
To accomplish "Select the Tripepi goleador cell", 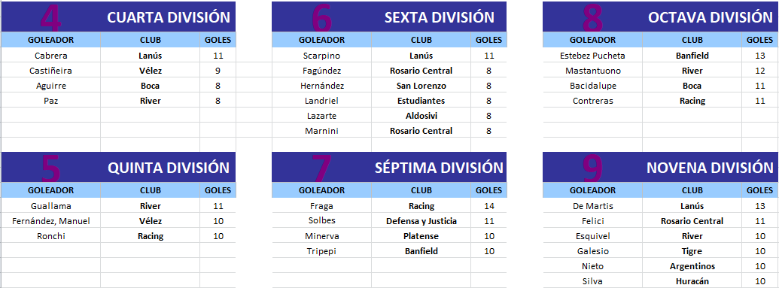I will (321, 251).
